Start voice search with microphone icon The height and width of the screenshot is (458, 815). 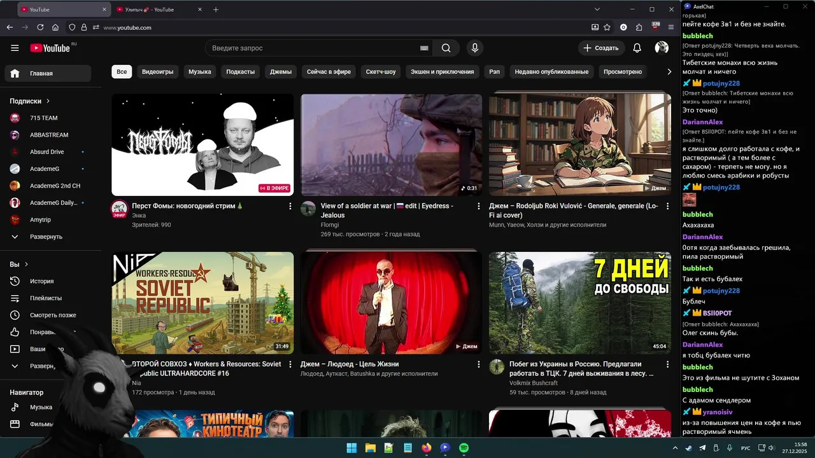click(474, 48)
